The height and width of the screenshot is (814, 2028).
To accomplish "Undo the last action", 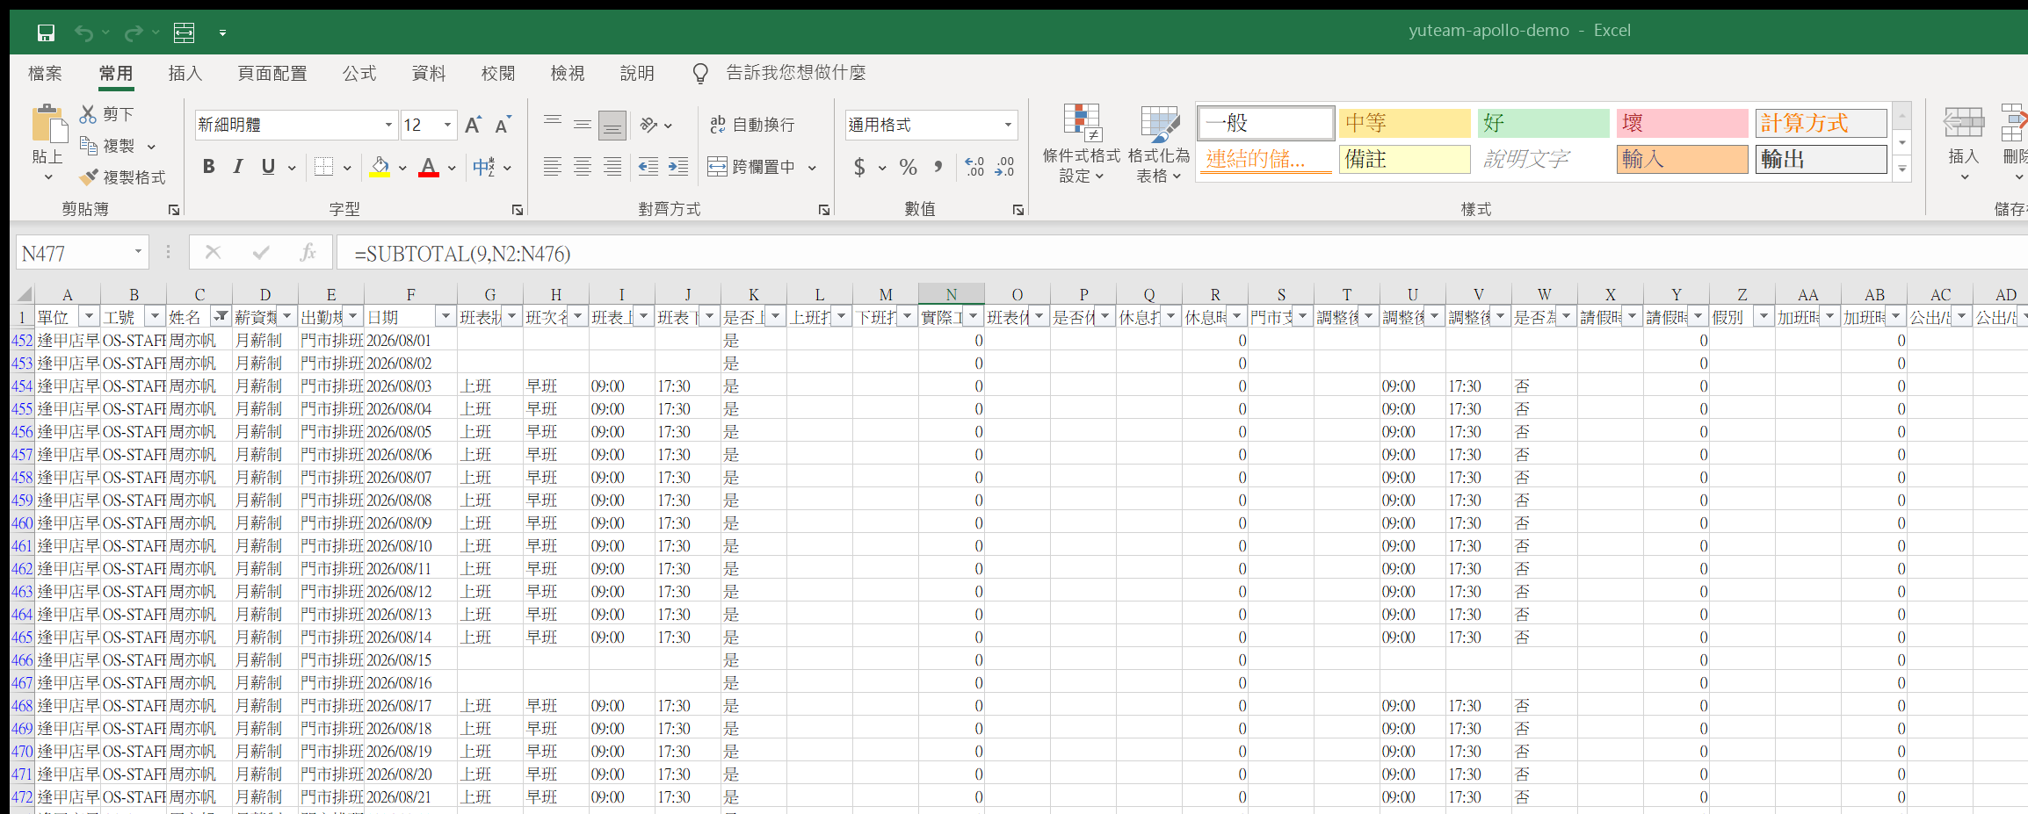I will click(83, 33).
